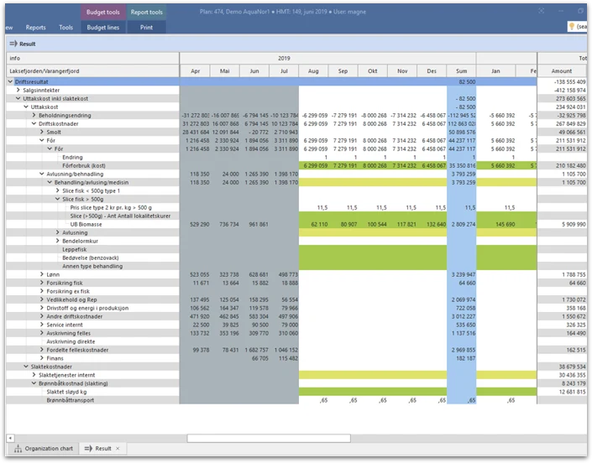Switch to Organization chart tab
The width and height of the screenshot is (592, 463).
pos(44,448)
